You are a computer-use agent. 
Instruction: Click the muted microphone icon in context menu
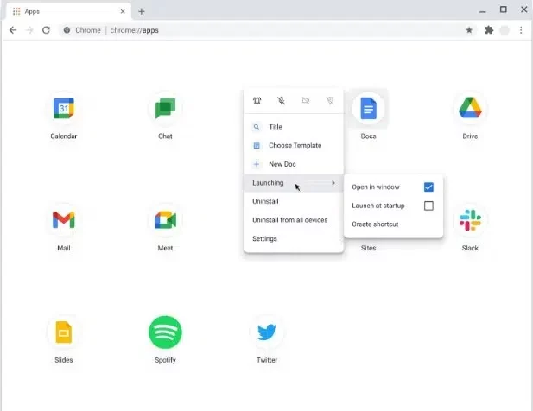282,101
